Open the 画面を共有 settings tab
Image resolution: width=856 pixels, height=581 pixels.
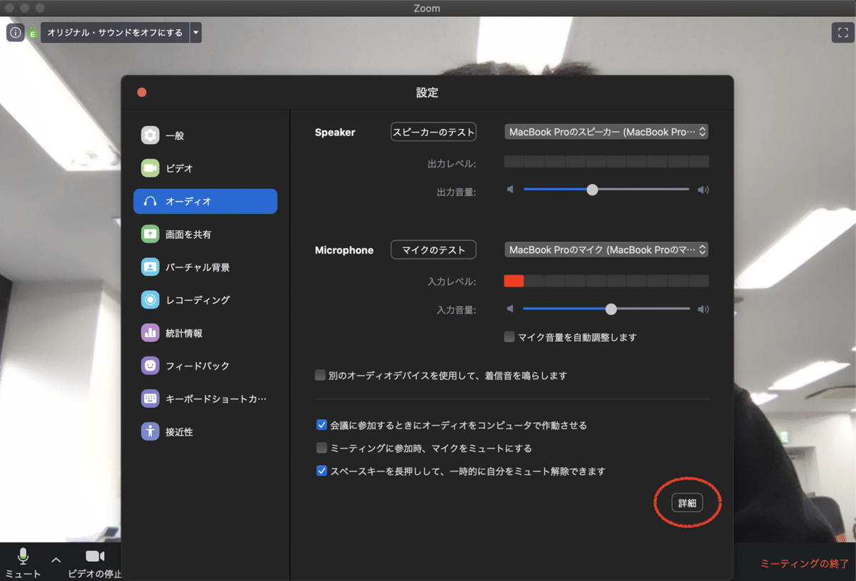[205, 234]
